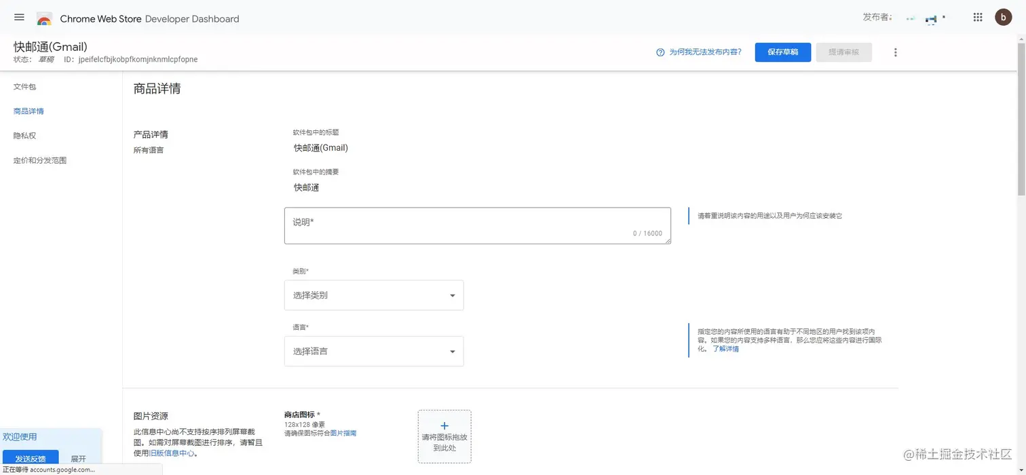Open the account avatar 'b'
The width and height of the screenshot is (1026, 475).
[x=1003, y=18]
